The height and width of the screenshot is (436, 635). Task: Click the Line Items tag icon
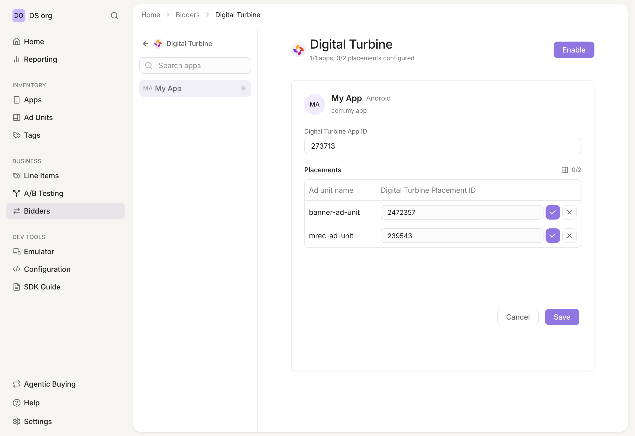click(x=17, y=176)
